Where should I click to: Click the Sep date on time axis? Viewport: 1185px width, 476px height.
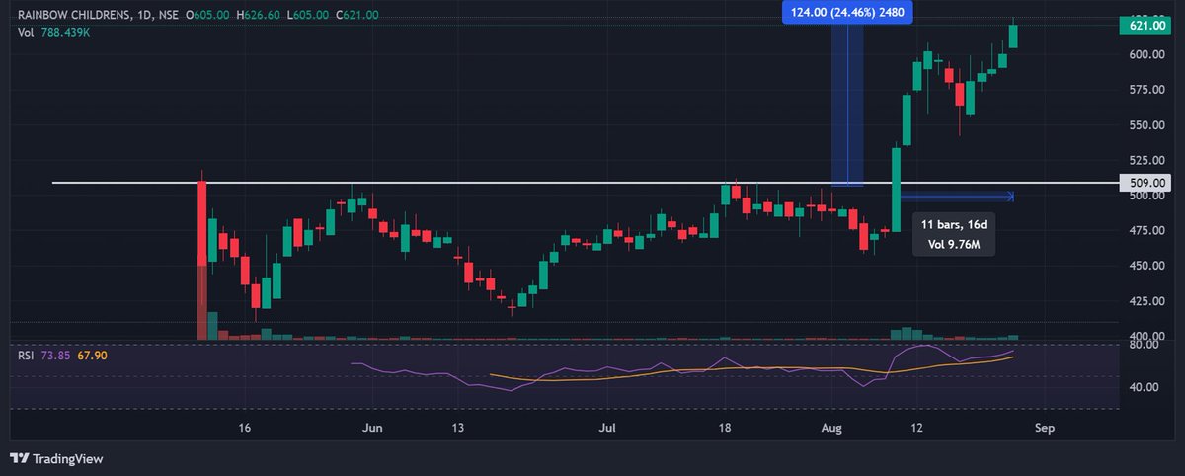pos(1045,429)
